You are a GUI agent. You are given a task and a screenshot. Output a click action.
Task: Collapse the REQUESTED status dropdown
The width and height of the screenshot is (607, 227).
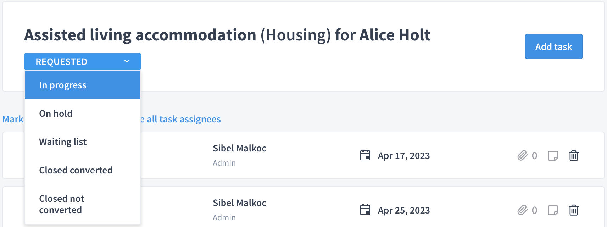[x=83, y=61]
